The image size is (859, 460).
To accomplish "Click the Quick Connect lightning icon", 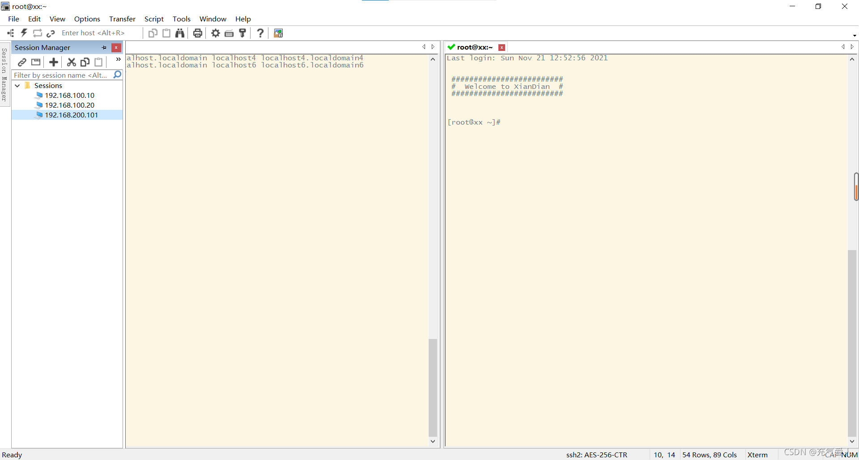I will [x=24, y=33].
